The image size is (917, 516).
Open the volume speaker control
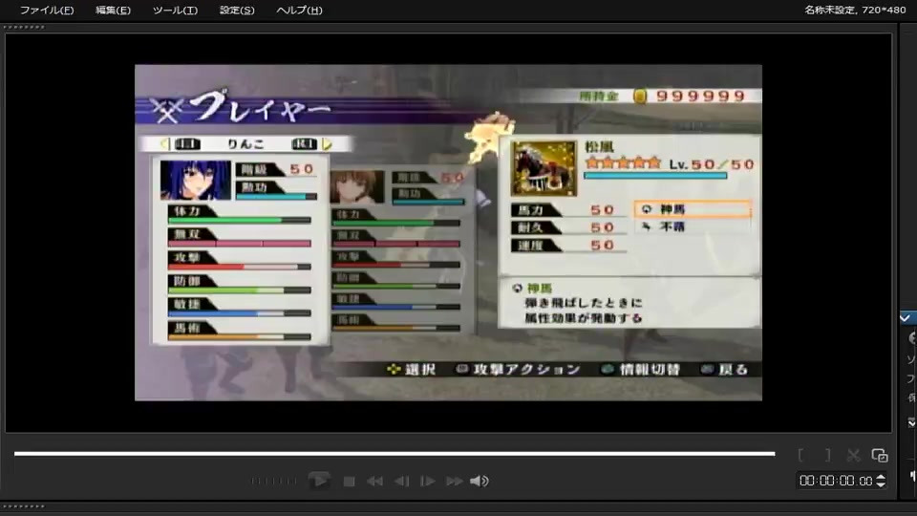click(480, 482)
